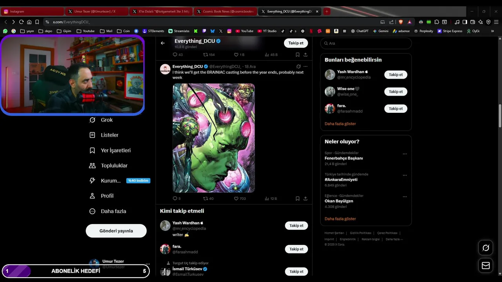Open Profil in the left sidebar

coord(102,196)
